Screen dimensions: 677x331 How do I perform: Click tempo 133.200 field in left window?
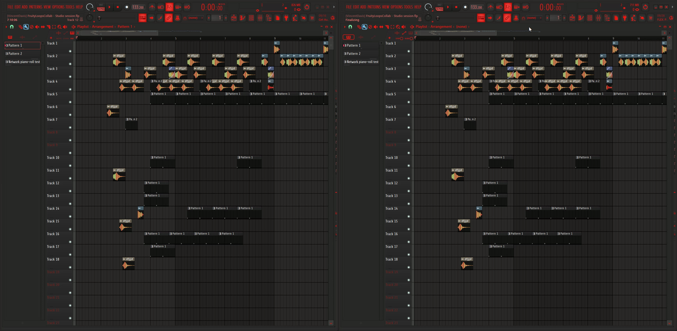coord(138,7)
